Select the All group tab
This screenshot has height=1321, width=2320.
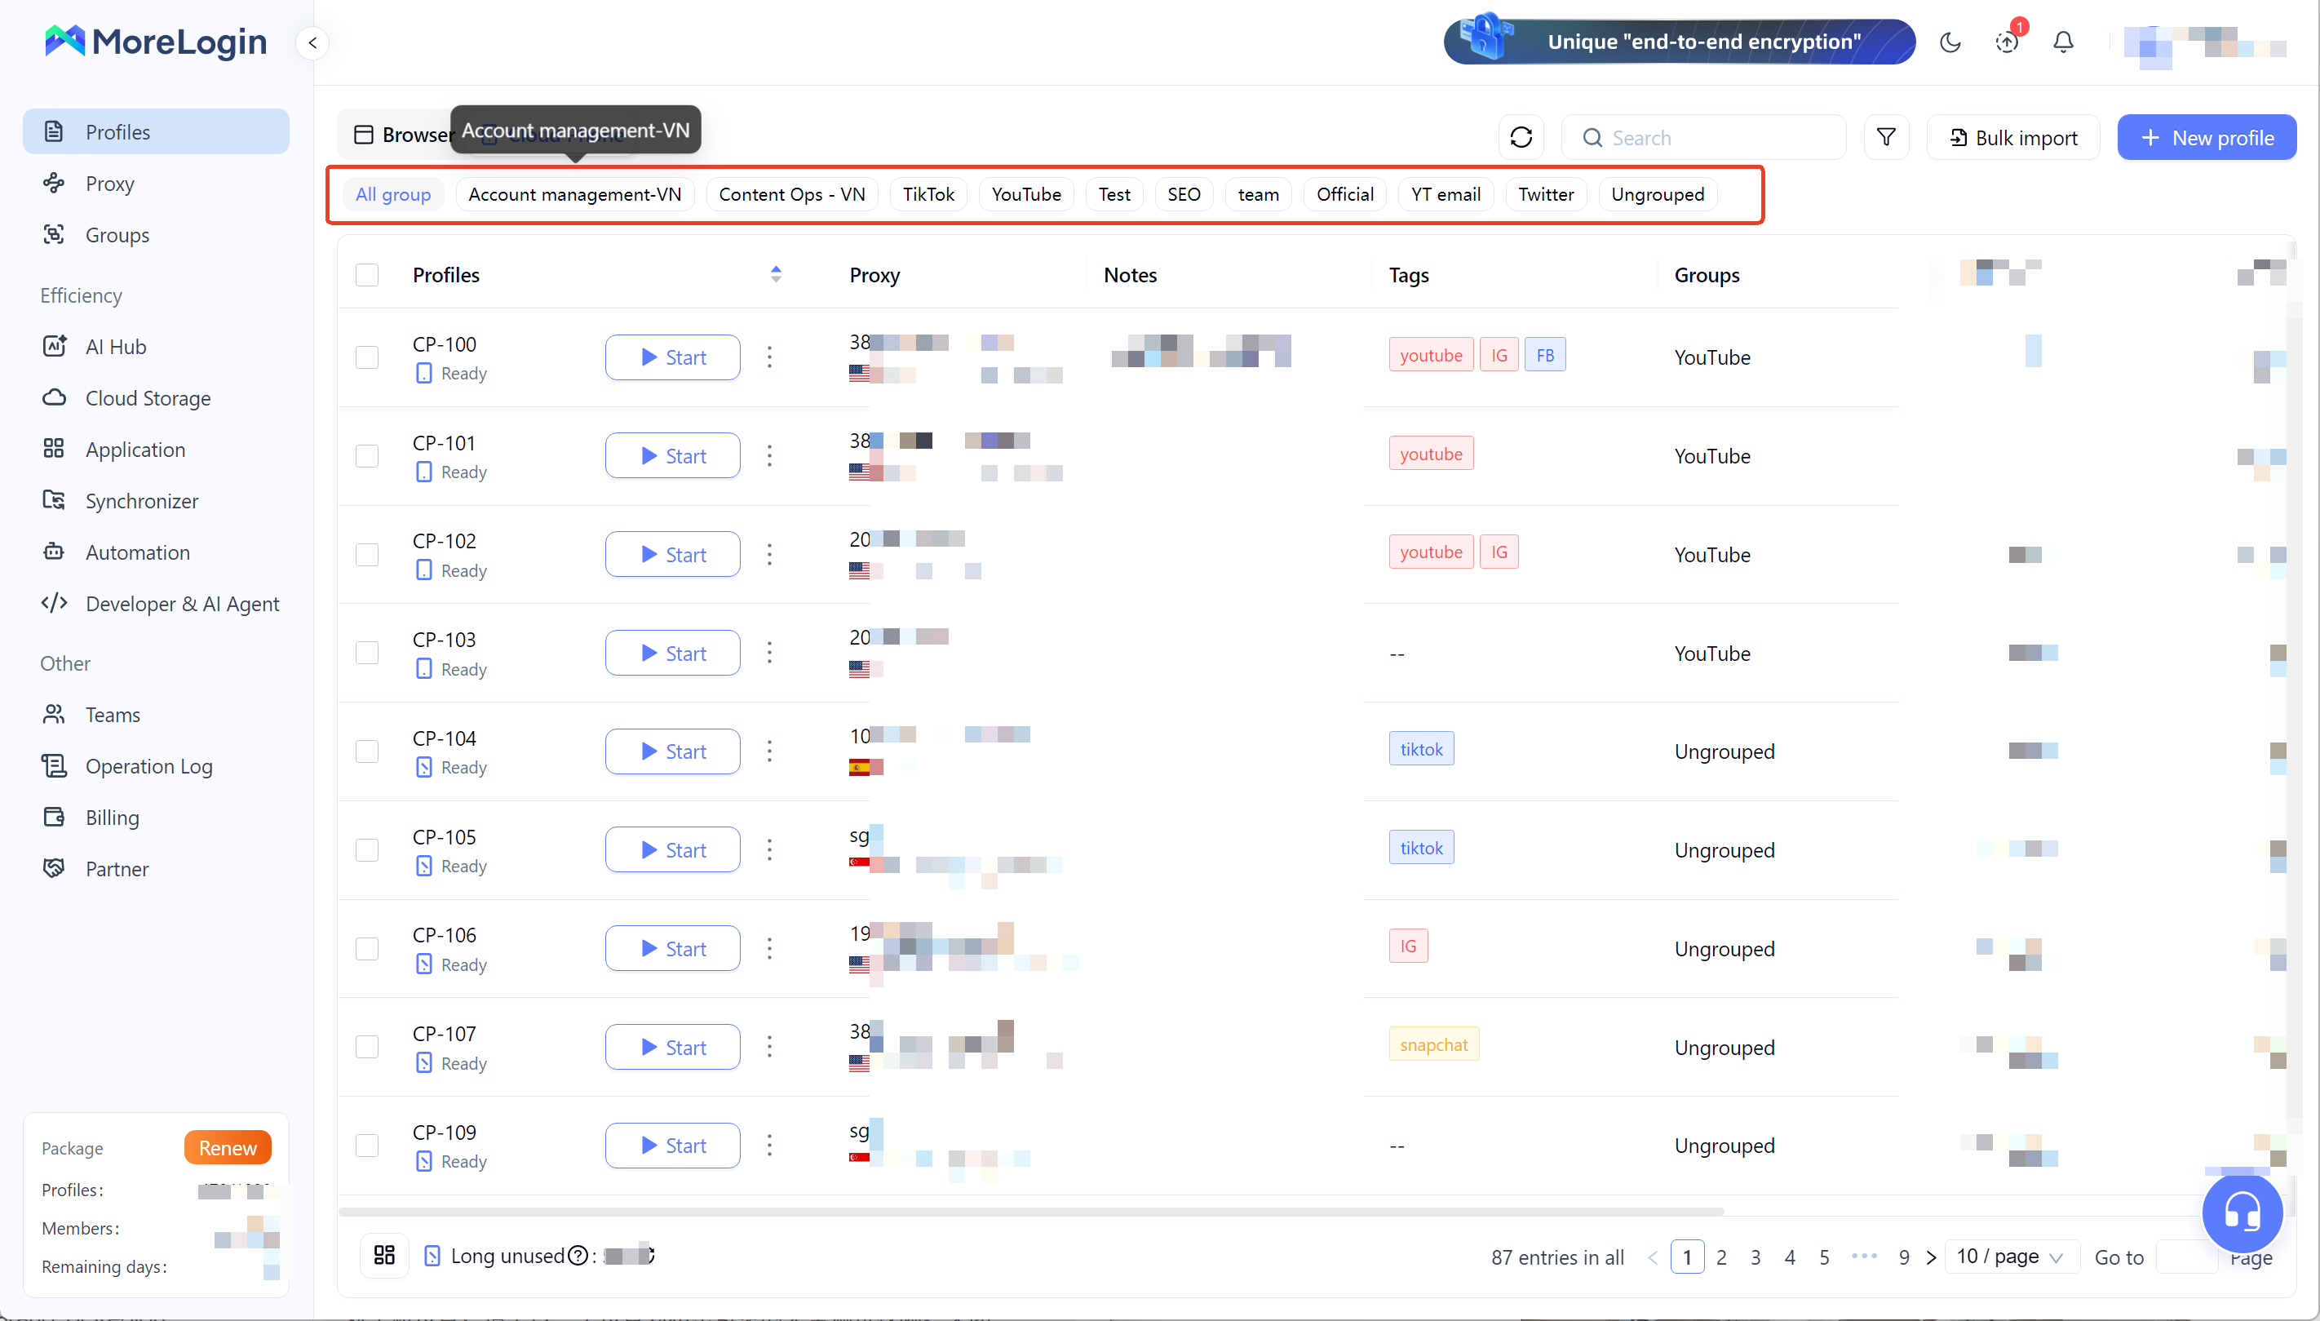click(394, 194)
